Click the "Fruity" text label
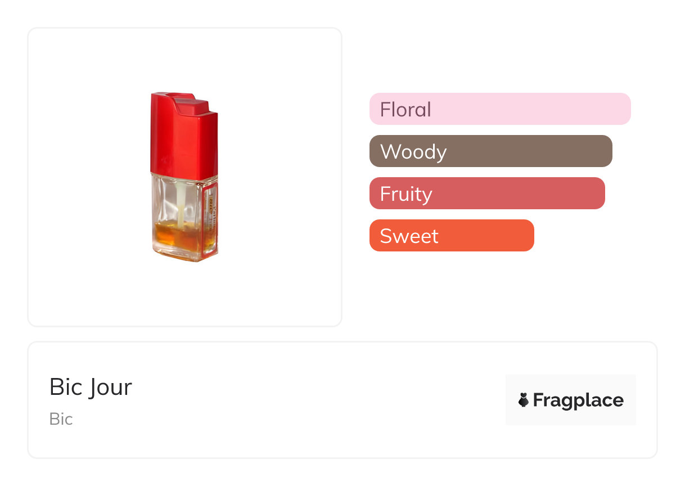685x486 pixels. [406, 194]
